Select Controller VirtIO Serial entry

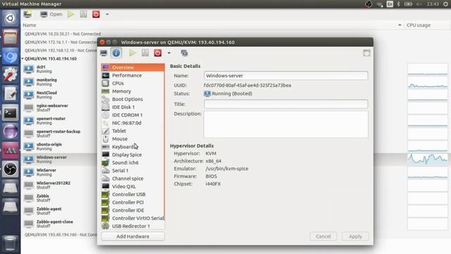(x=133, y=218)
